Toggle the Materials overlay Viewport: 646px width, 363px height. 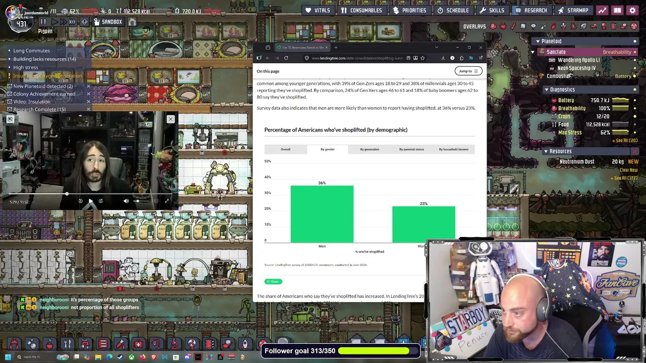tap(523, 26)
